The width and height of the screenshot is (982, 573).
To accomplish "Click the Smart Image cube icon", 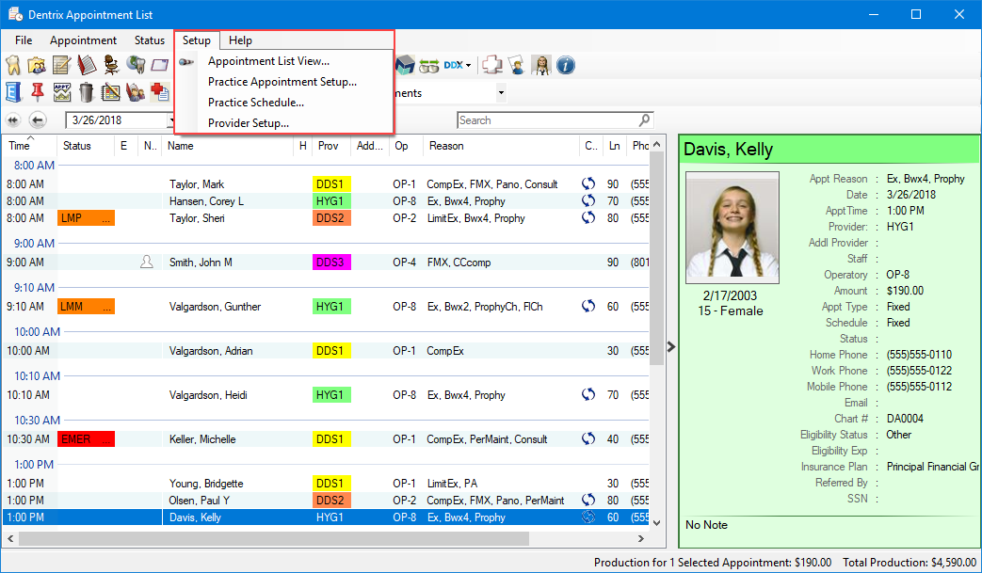I will pyautogui.click(x=407, y=65).
